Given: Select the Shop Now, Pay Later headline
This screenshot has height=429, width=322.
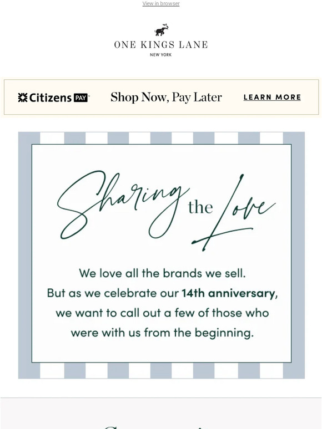Looking at the screenshot, I should coord(166,98).
